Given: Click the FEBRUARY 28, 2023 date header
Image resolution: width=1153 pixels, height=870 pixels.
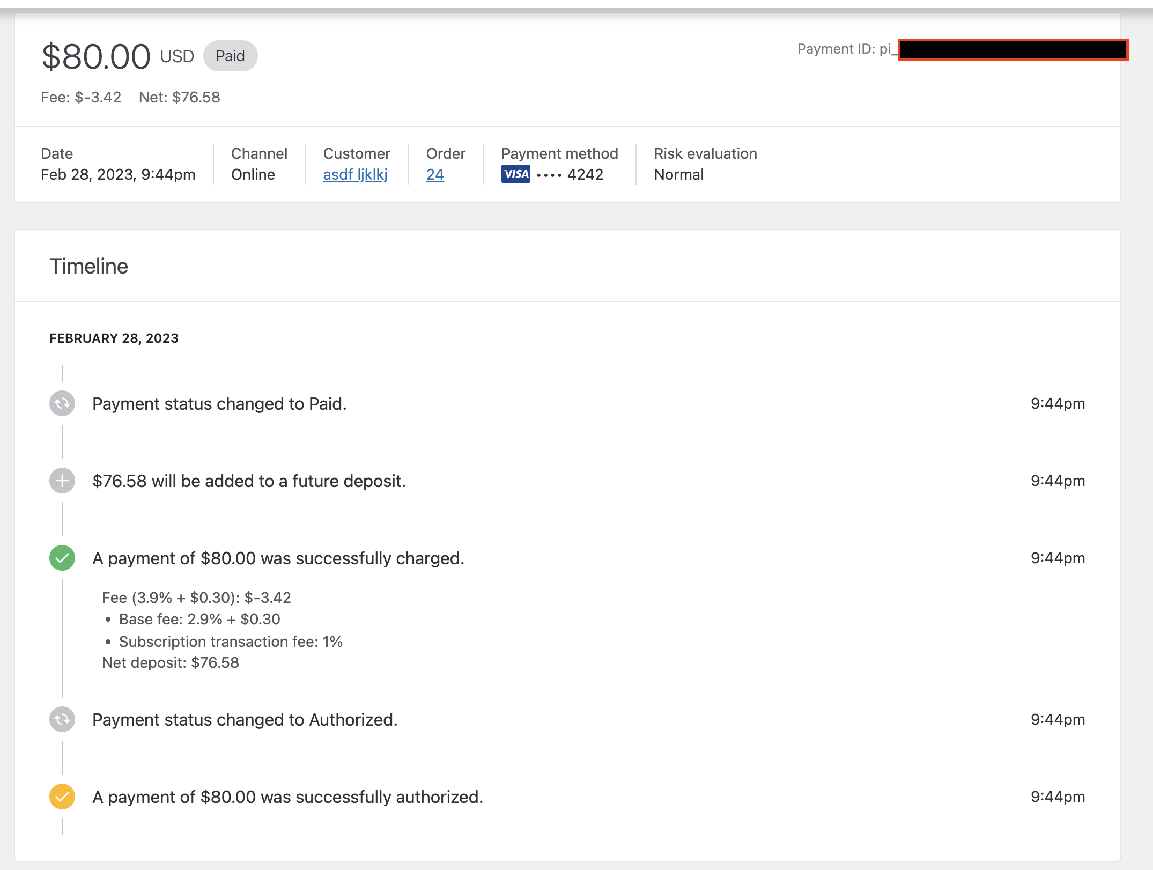Looking at the screenshot, I should [x=114, y=338].
